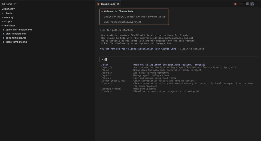Click the Claude Code spark icon in editor toolbar
This screenshot has height=141, width=261.
tap(236, 4)
